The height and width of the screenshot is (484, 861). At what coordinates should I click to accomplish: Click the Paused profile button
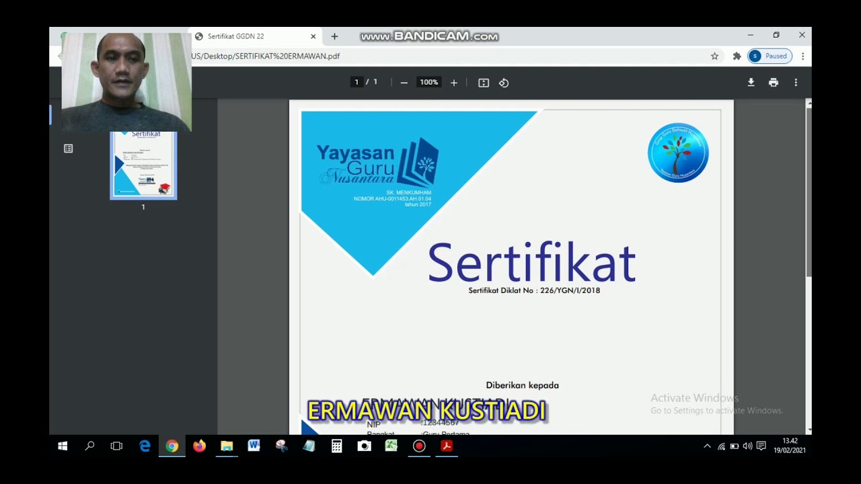[770, 56]
